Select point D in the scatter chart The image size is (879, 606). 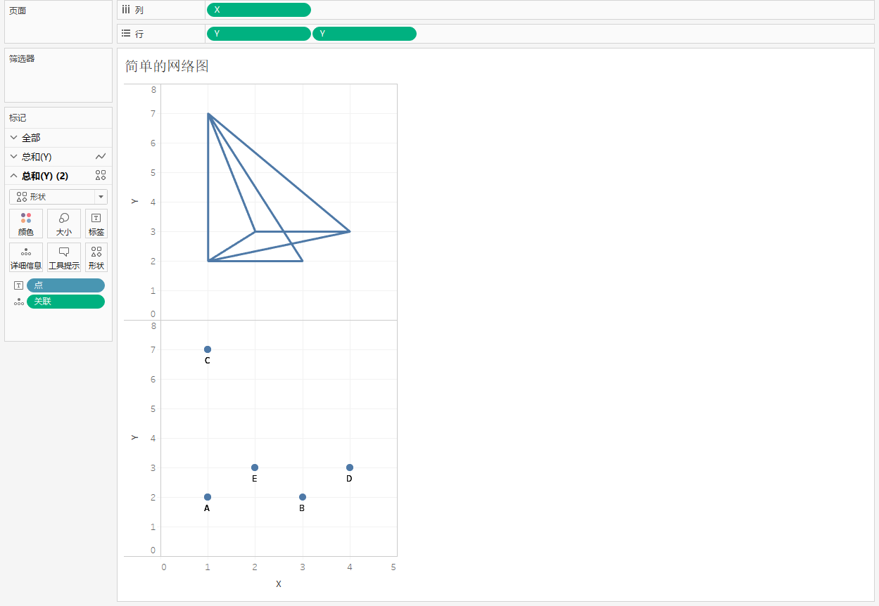coord(350,468)
